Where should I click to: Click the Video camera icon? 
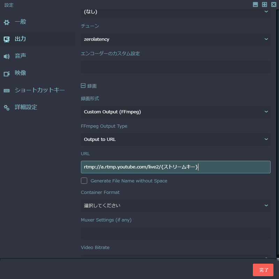(x=7, y=74)
